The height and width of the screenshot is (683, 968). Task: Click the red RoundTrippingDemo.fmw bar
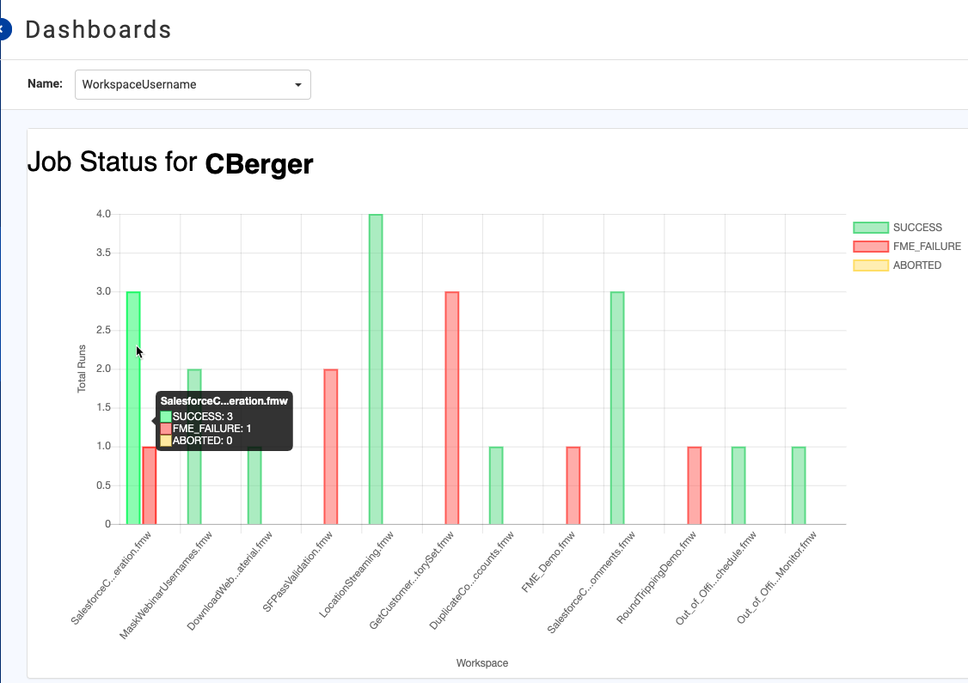click(x=694, y=485)
